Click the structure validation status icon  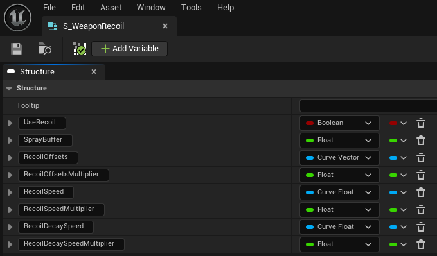coord(80,49)
